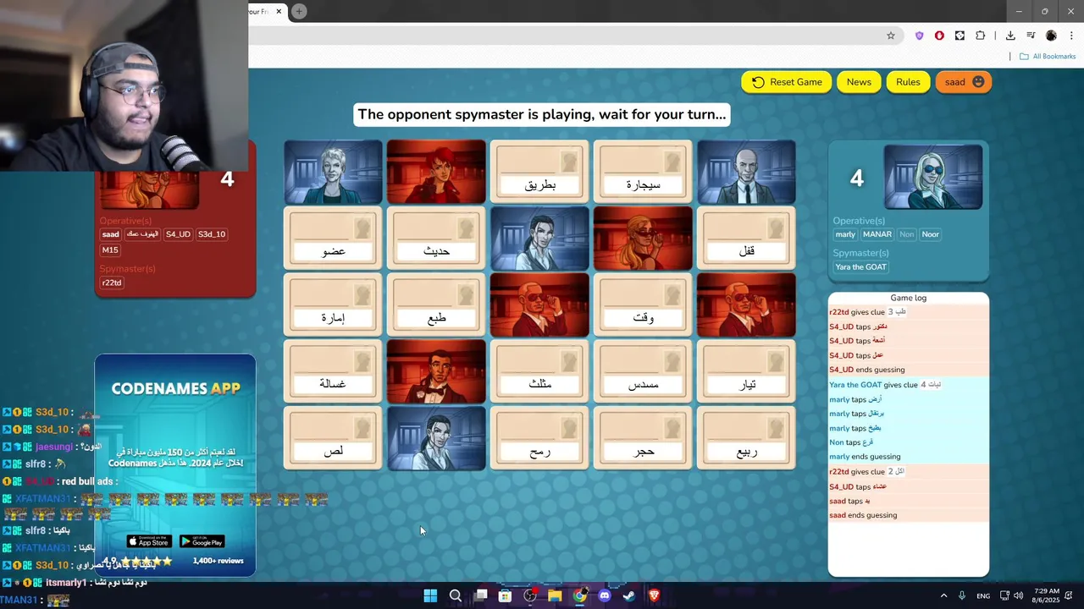The width and height of the screenshot is (1084, 609).
Task: Select the حجر word card
Action: pyautogui.click(x=643, y=438)
